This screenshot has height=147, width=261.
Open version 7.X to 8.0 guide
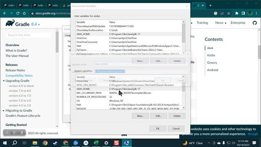20,91
